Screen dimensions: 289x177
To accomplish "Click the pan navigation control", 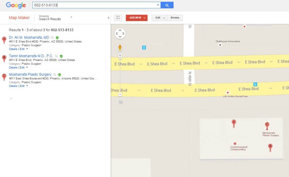I will (120, 34).
